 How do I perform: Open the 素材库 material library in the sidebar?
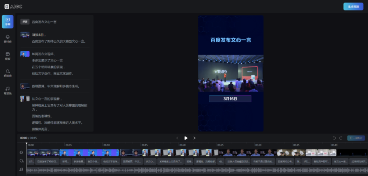(7, 39)
